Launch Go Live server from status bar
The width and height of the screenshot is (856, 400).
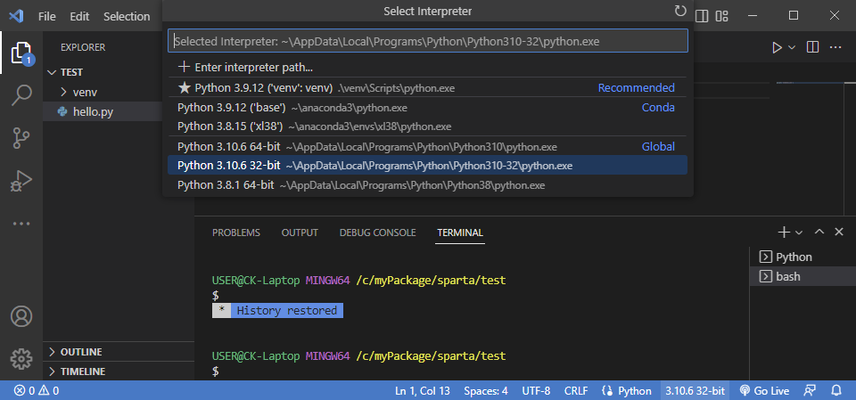click(764, 391)
